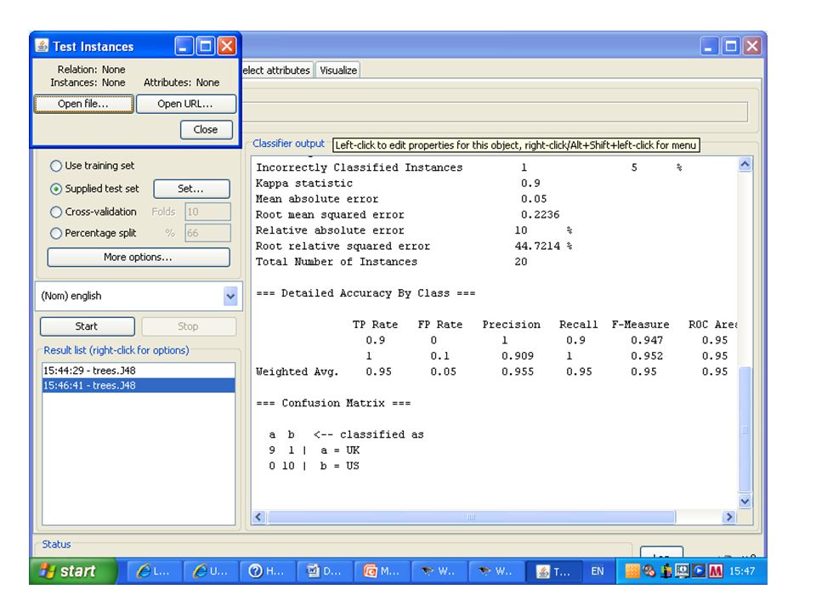
Task: Click horizontal scroll right arrow in output
Action: click(x=729, y=517)
